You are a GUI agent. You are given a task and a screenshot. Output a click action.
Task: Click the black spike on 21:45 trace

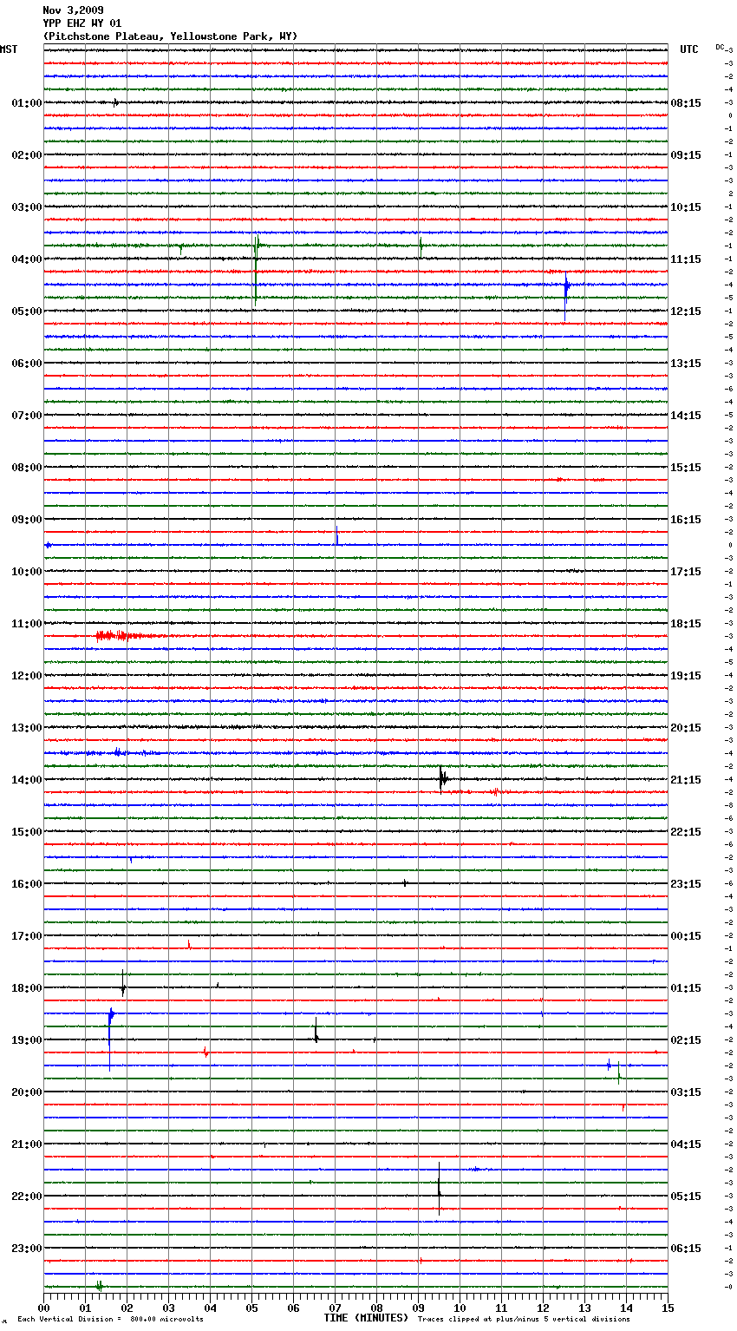click(x=440, y=1188)
